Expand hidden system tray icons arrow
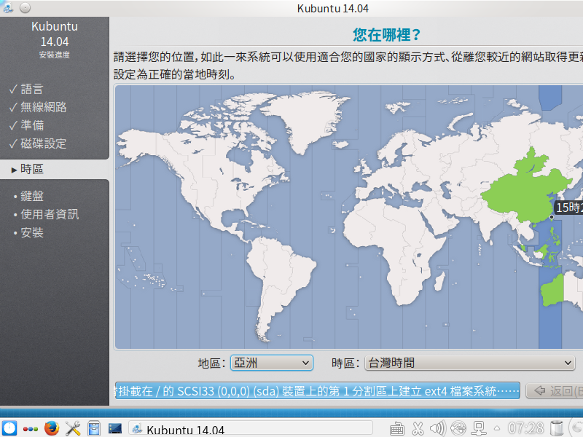The height and width of the screenshot is (437, 583). pos(497,429)
